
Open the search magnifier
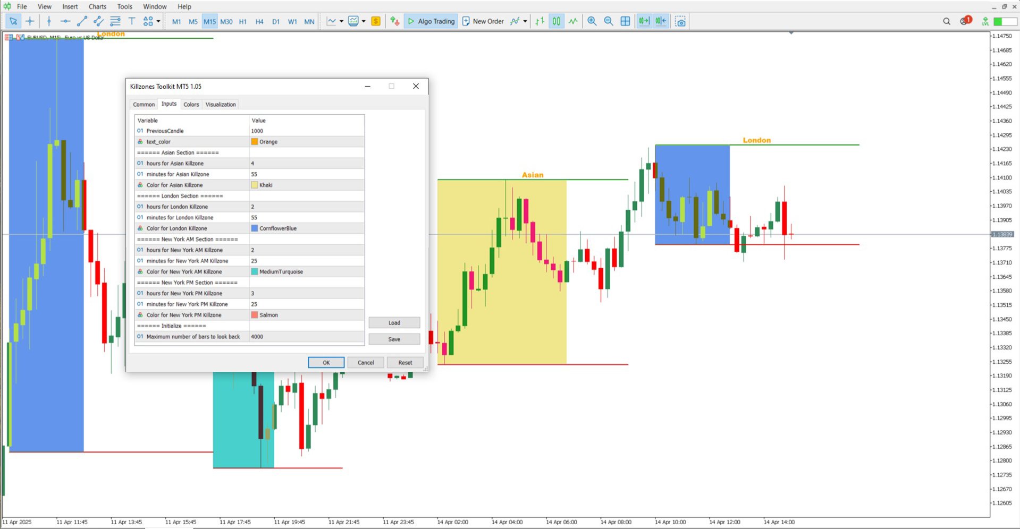click(x=947, y=21)
